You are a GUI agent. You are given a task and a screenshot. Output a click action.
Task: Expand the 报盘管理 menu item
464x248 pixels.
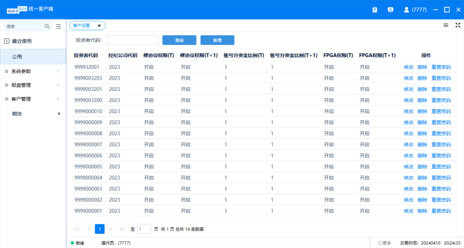click(x=33, y=85)
